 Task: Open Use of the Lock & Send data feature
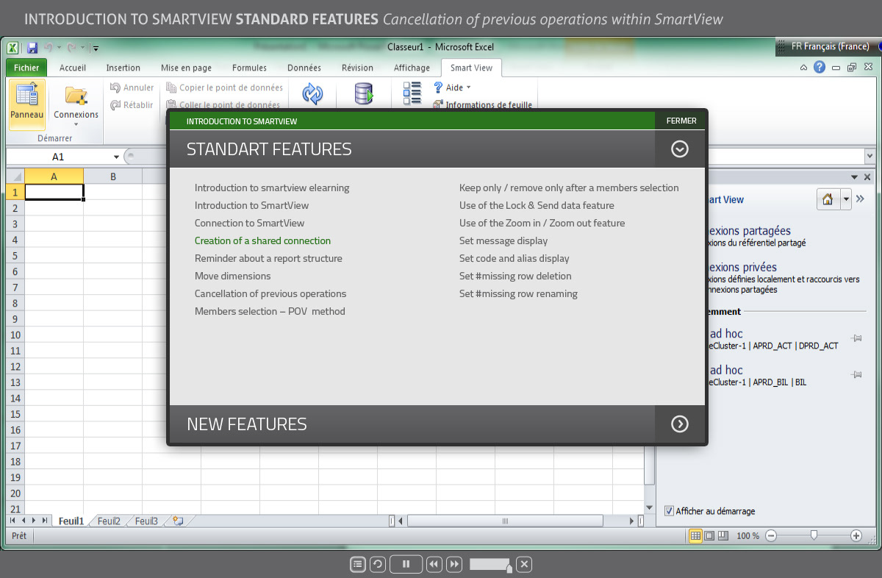pyautogui.click(x=537, y=205)
